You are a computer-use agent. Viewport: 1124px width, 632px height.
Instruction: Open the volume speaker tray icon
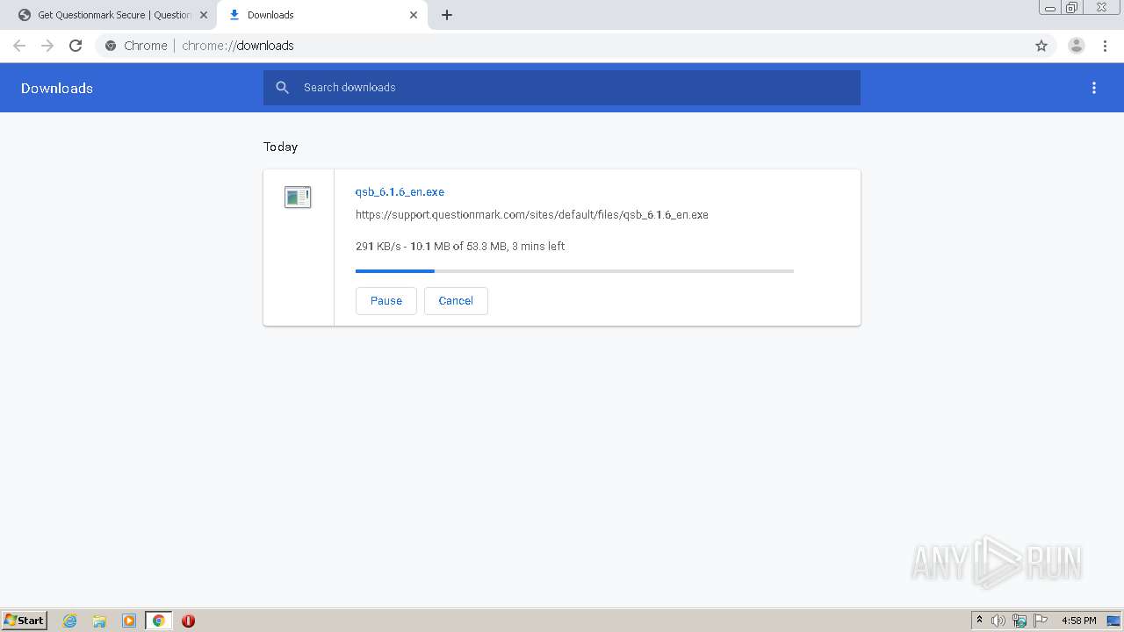998,621
